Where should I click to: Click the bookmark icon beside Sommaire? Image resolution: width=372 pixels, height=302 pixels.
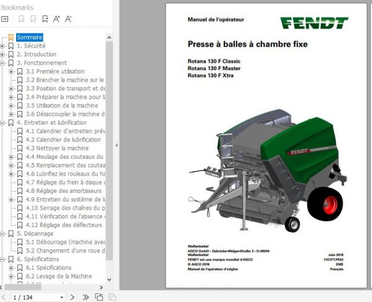11,37
